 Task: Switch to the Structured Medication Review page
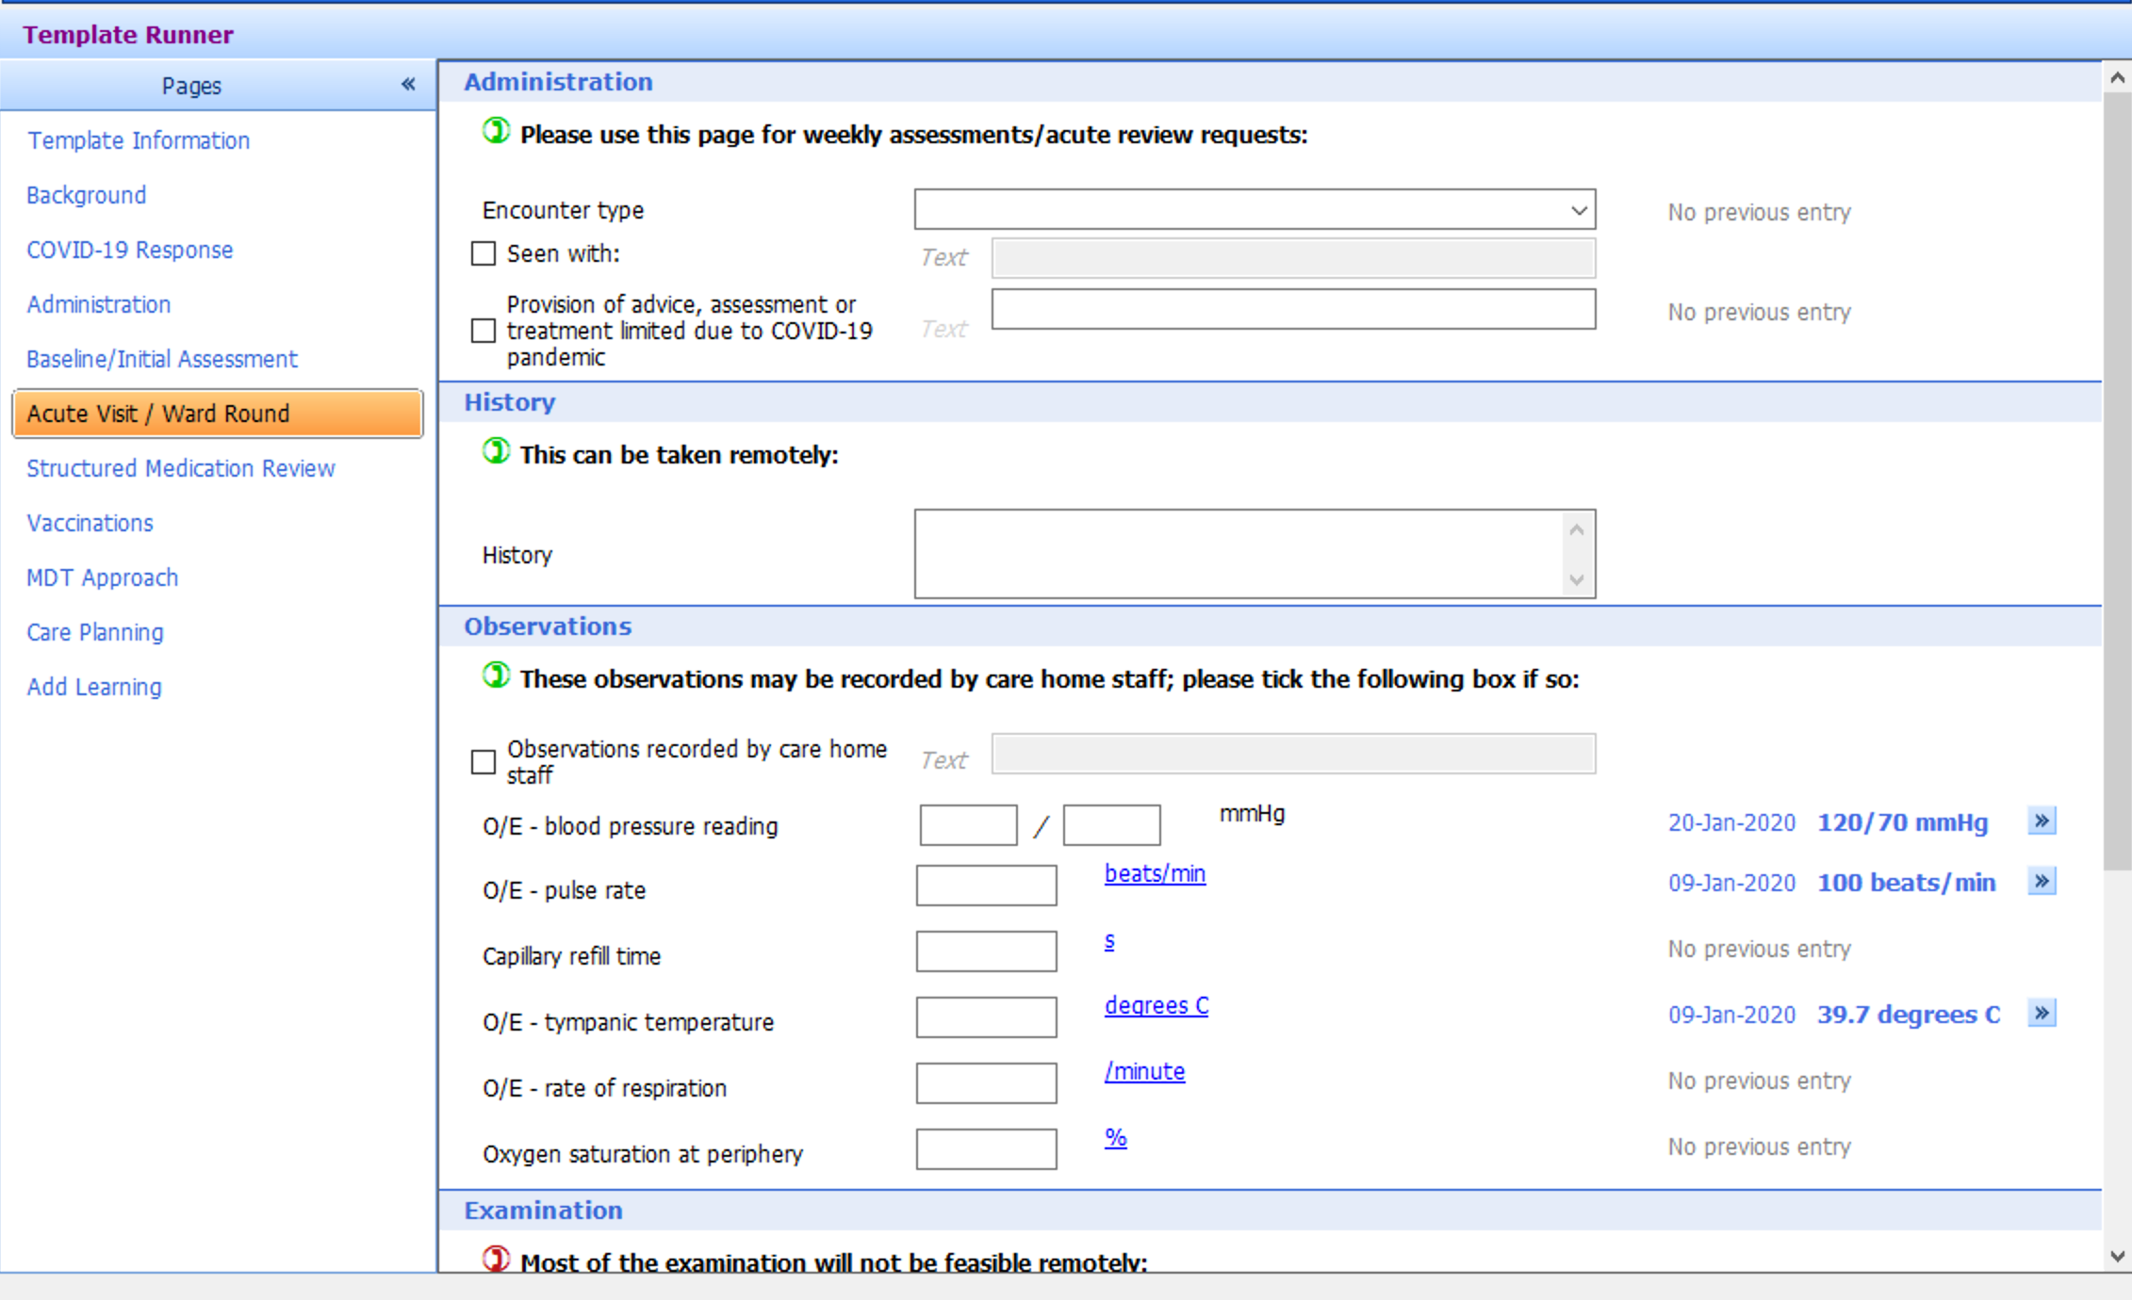point(180,468)
